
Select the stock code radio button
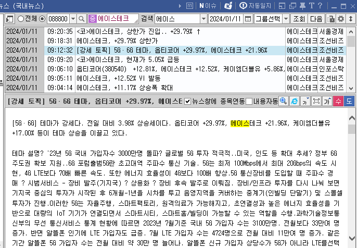pyautogui.click(x=42, y=19)
